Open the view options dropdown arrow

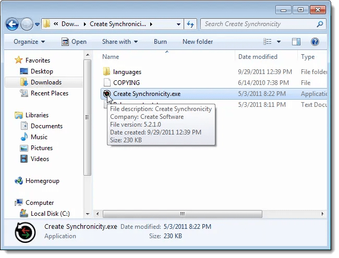coord(279,42)
